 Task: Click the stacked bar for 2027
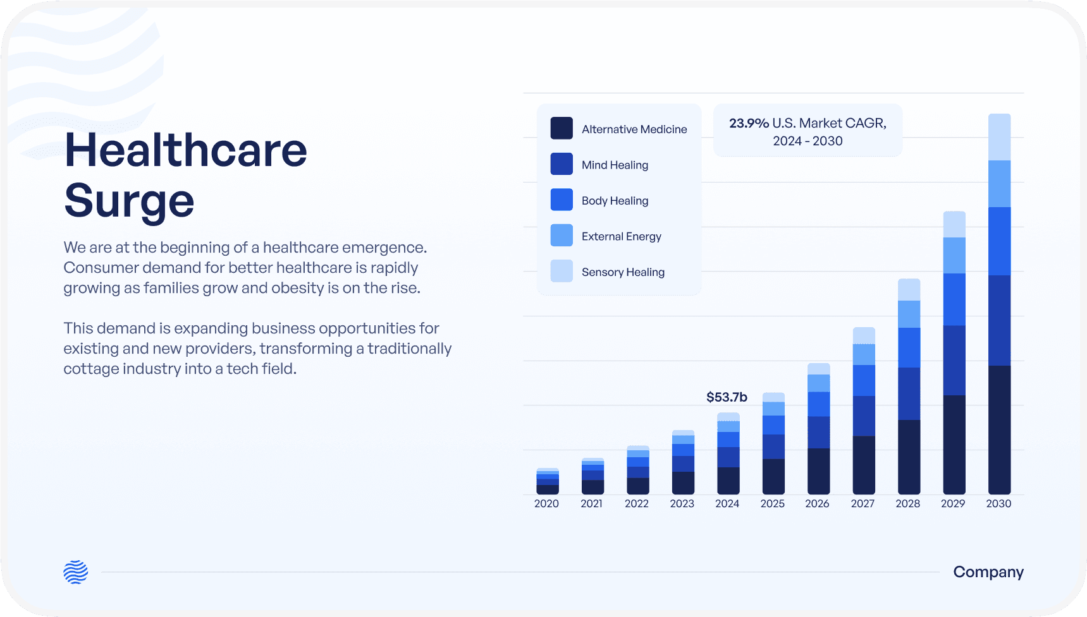pos(864,410)
